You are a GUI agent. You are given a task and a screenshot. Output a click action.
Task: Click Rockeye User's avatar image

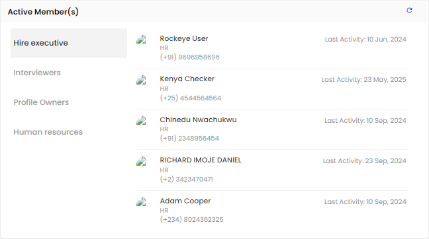(x=141, y=40)
